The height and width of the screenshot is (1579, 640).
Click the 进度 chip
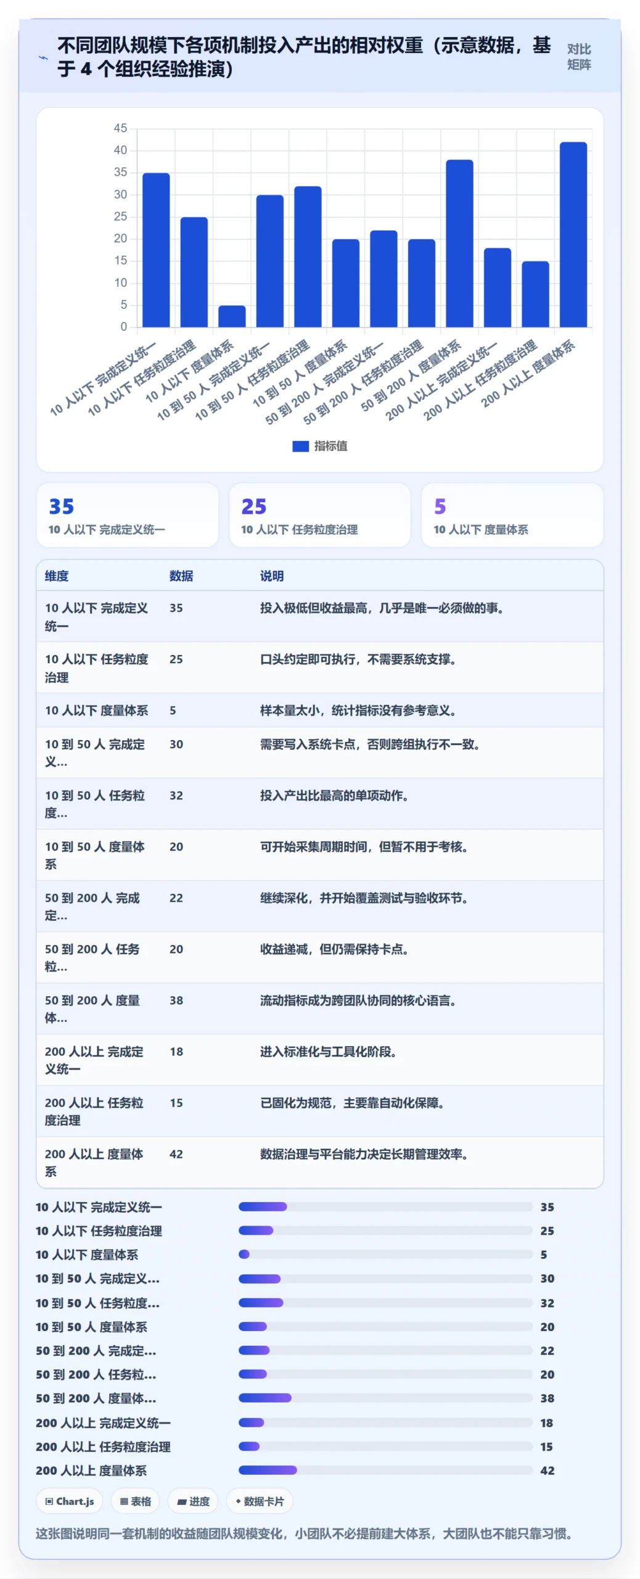tap(193, 1501)
